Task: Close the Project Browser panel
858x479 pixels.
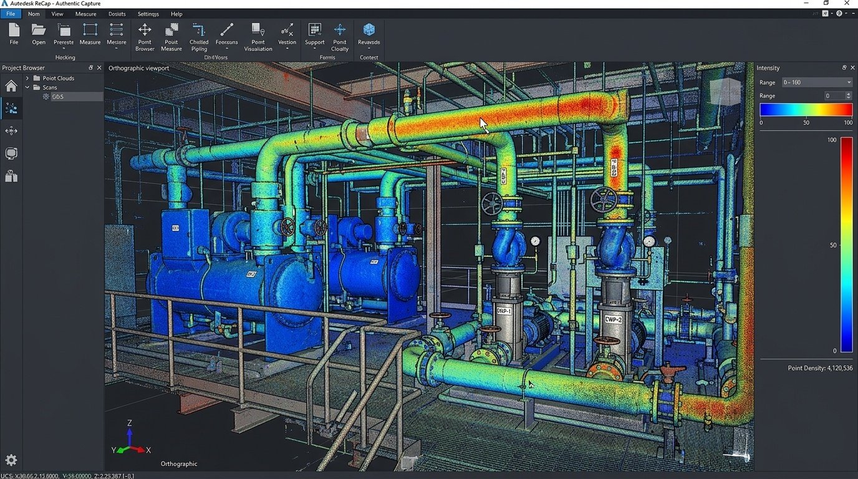Action: coord(99,67)
